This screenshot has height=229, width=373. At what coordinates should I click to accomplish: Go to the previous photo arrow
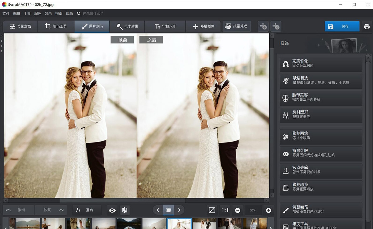pos(158,210)
